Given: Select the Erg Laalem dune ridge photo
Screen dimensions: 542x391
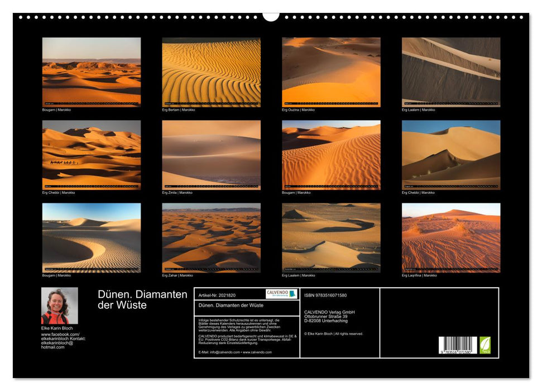Looking at the screenshot, I should [x=449, y=71].
